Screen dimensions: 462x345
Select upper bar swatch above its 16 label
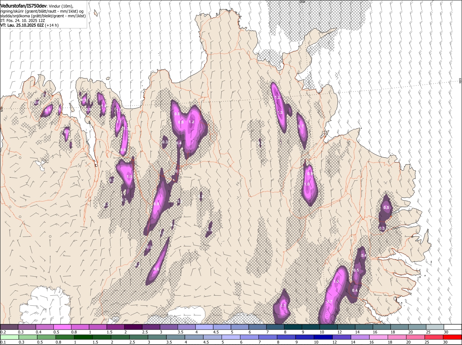coord(382,327)
